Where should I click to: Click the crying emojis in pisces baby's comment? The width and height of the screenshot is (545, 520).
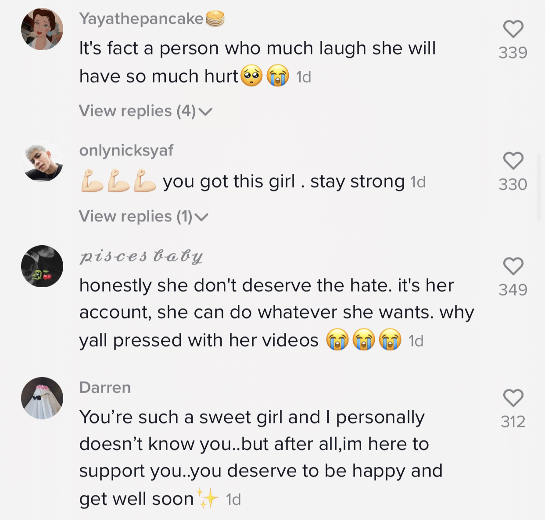click(363, 340)
